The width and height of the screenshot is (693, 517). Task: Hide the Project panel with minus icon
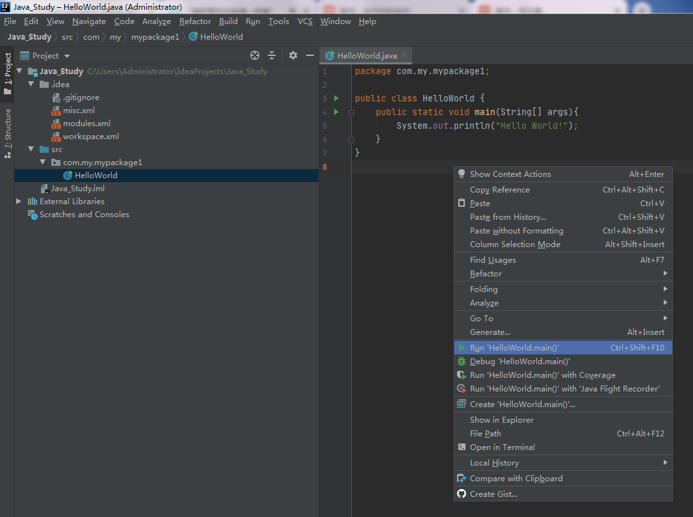click(310, 55)
